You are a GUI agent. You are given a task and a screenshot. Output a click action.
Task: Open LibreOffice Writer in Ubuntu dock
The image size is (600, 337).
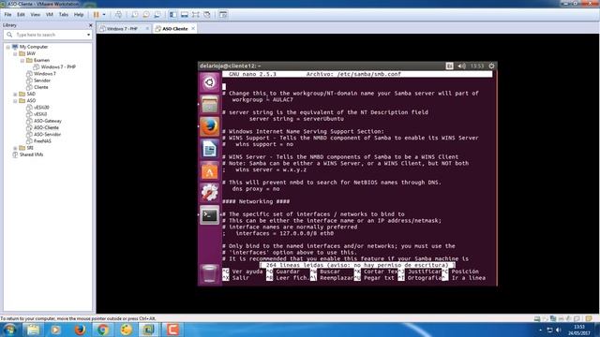coord(209,149)
